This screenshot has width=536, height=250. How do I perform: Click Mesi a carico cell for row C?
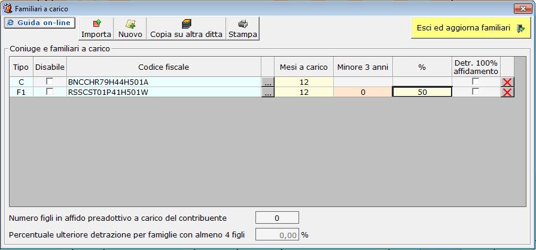(x=304, y=82)
